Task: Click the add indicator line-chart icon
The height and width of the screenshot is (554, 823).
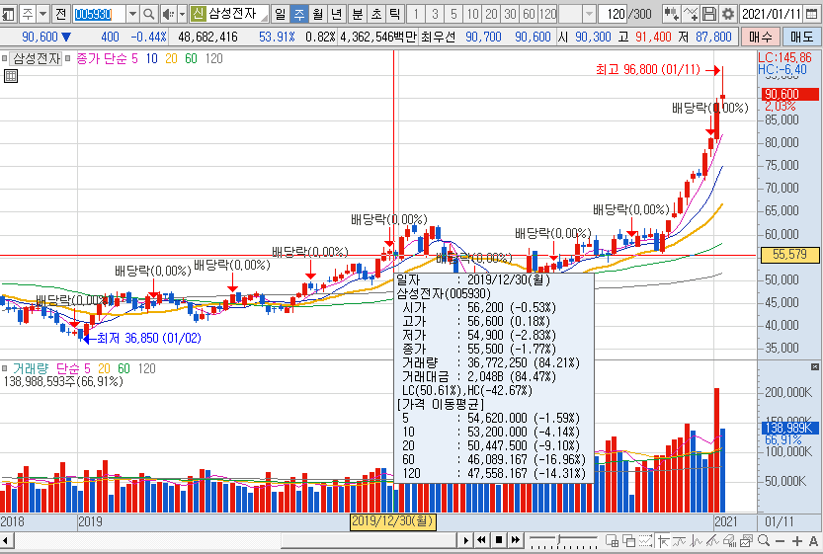Action: coord(691,14)
